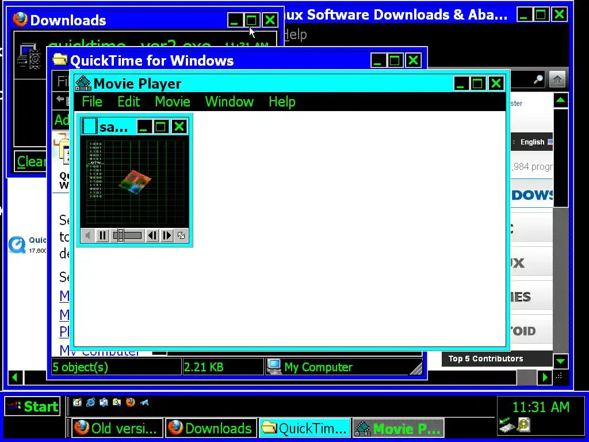The height and width of the screenshot is (442, 589).
Task: Click the Firefox icon in Downloads window title
Action: (20, 20)
